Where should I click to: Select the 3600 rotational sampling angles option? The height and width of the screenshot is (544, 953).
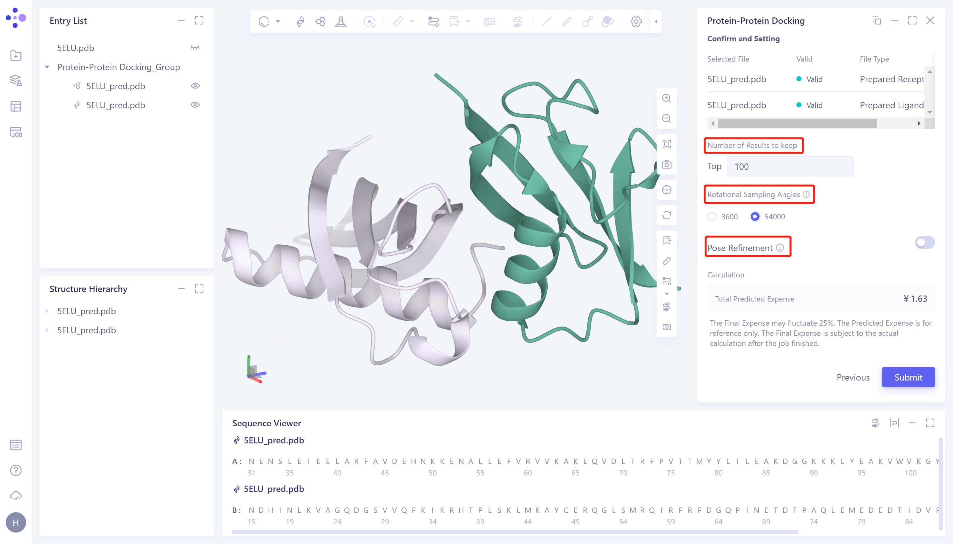(712, 217)
